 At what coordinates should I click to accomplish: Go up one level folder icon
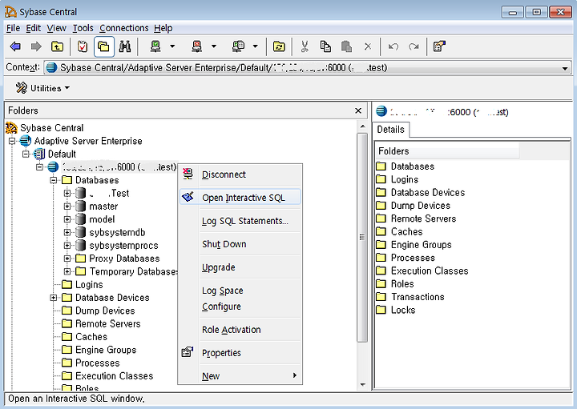click(57, 46)
